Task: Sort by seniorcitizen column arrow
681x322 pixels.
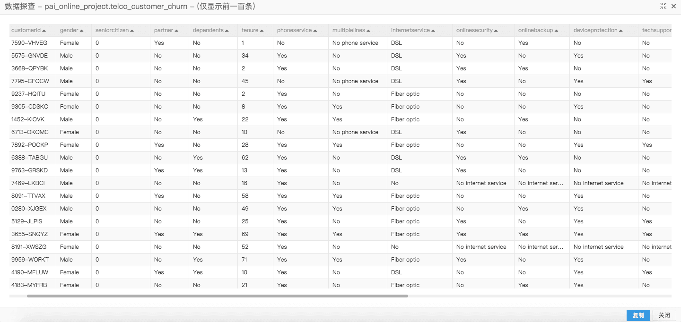Action: pos(132,31)
